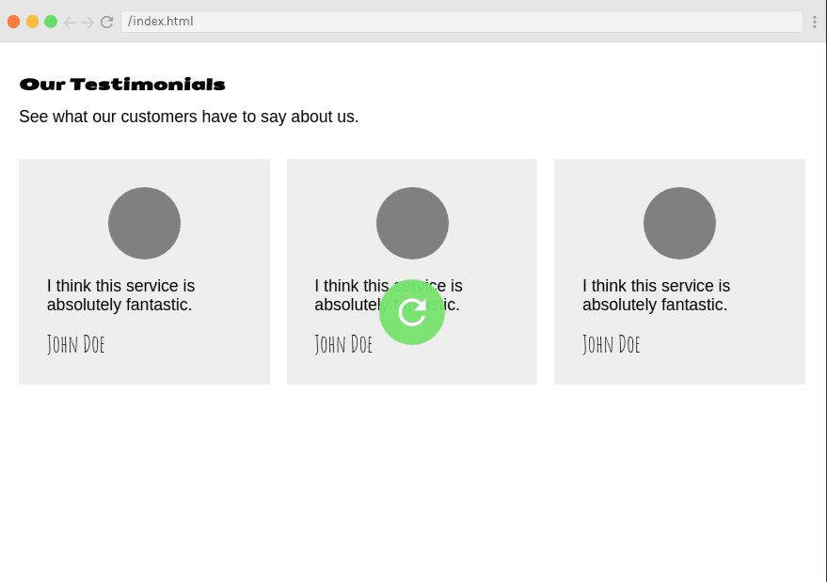The image size is (827, 582).
Task: Focus the address bar showing /index.html
Action: (462, 22)
